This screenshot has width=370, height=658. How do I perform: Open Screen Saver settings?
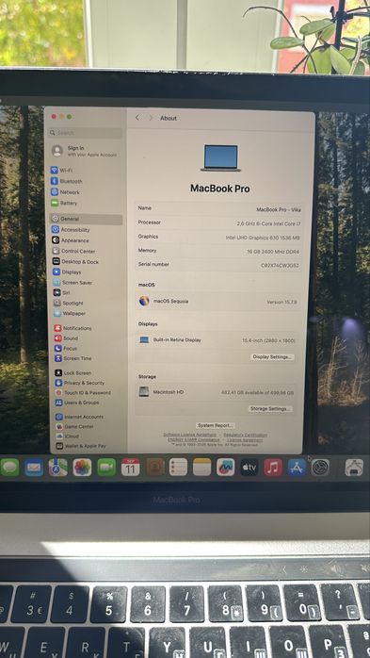[72, 283]
